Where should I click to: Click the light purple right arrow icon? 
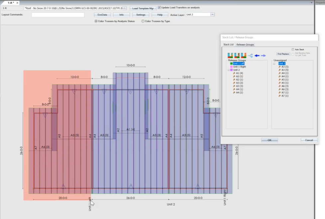[263, 55]
